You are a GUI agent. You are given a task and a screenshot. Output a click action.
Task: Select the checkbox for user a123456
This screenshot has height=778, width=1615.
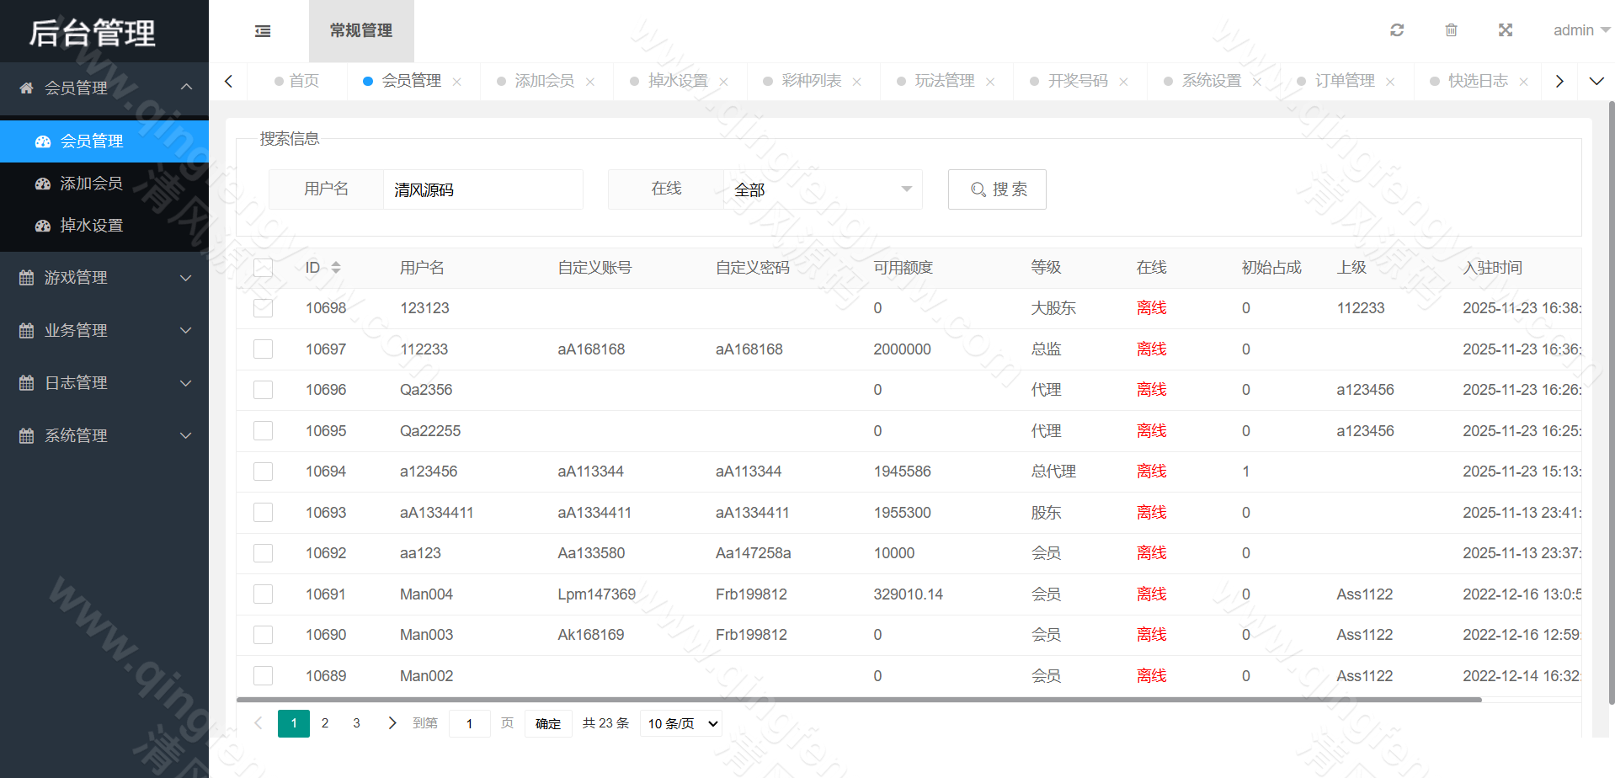[263, 472]
